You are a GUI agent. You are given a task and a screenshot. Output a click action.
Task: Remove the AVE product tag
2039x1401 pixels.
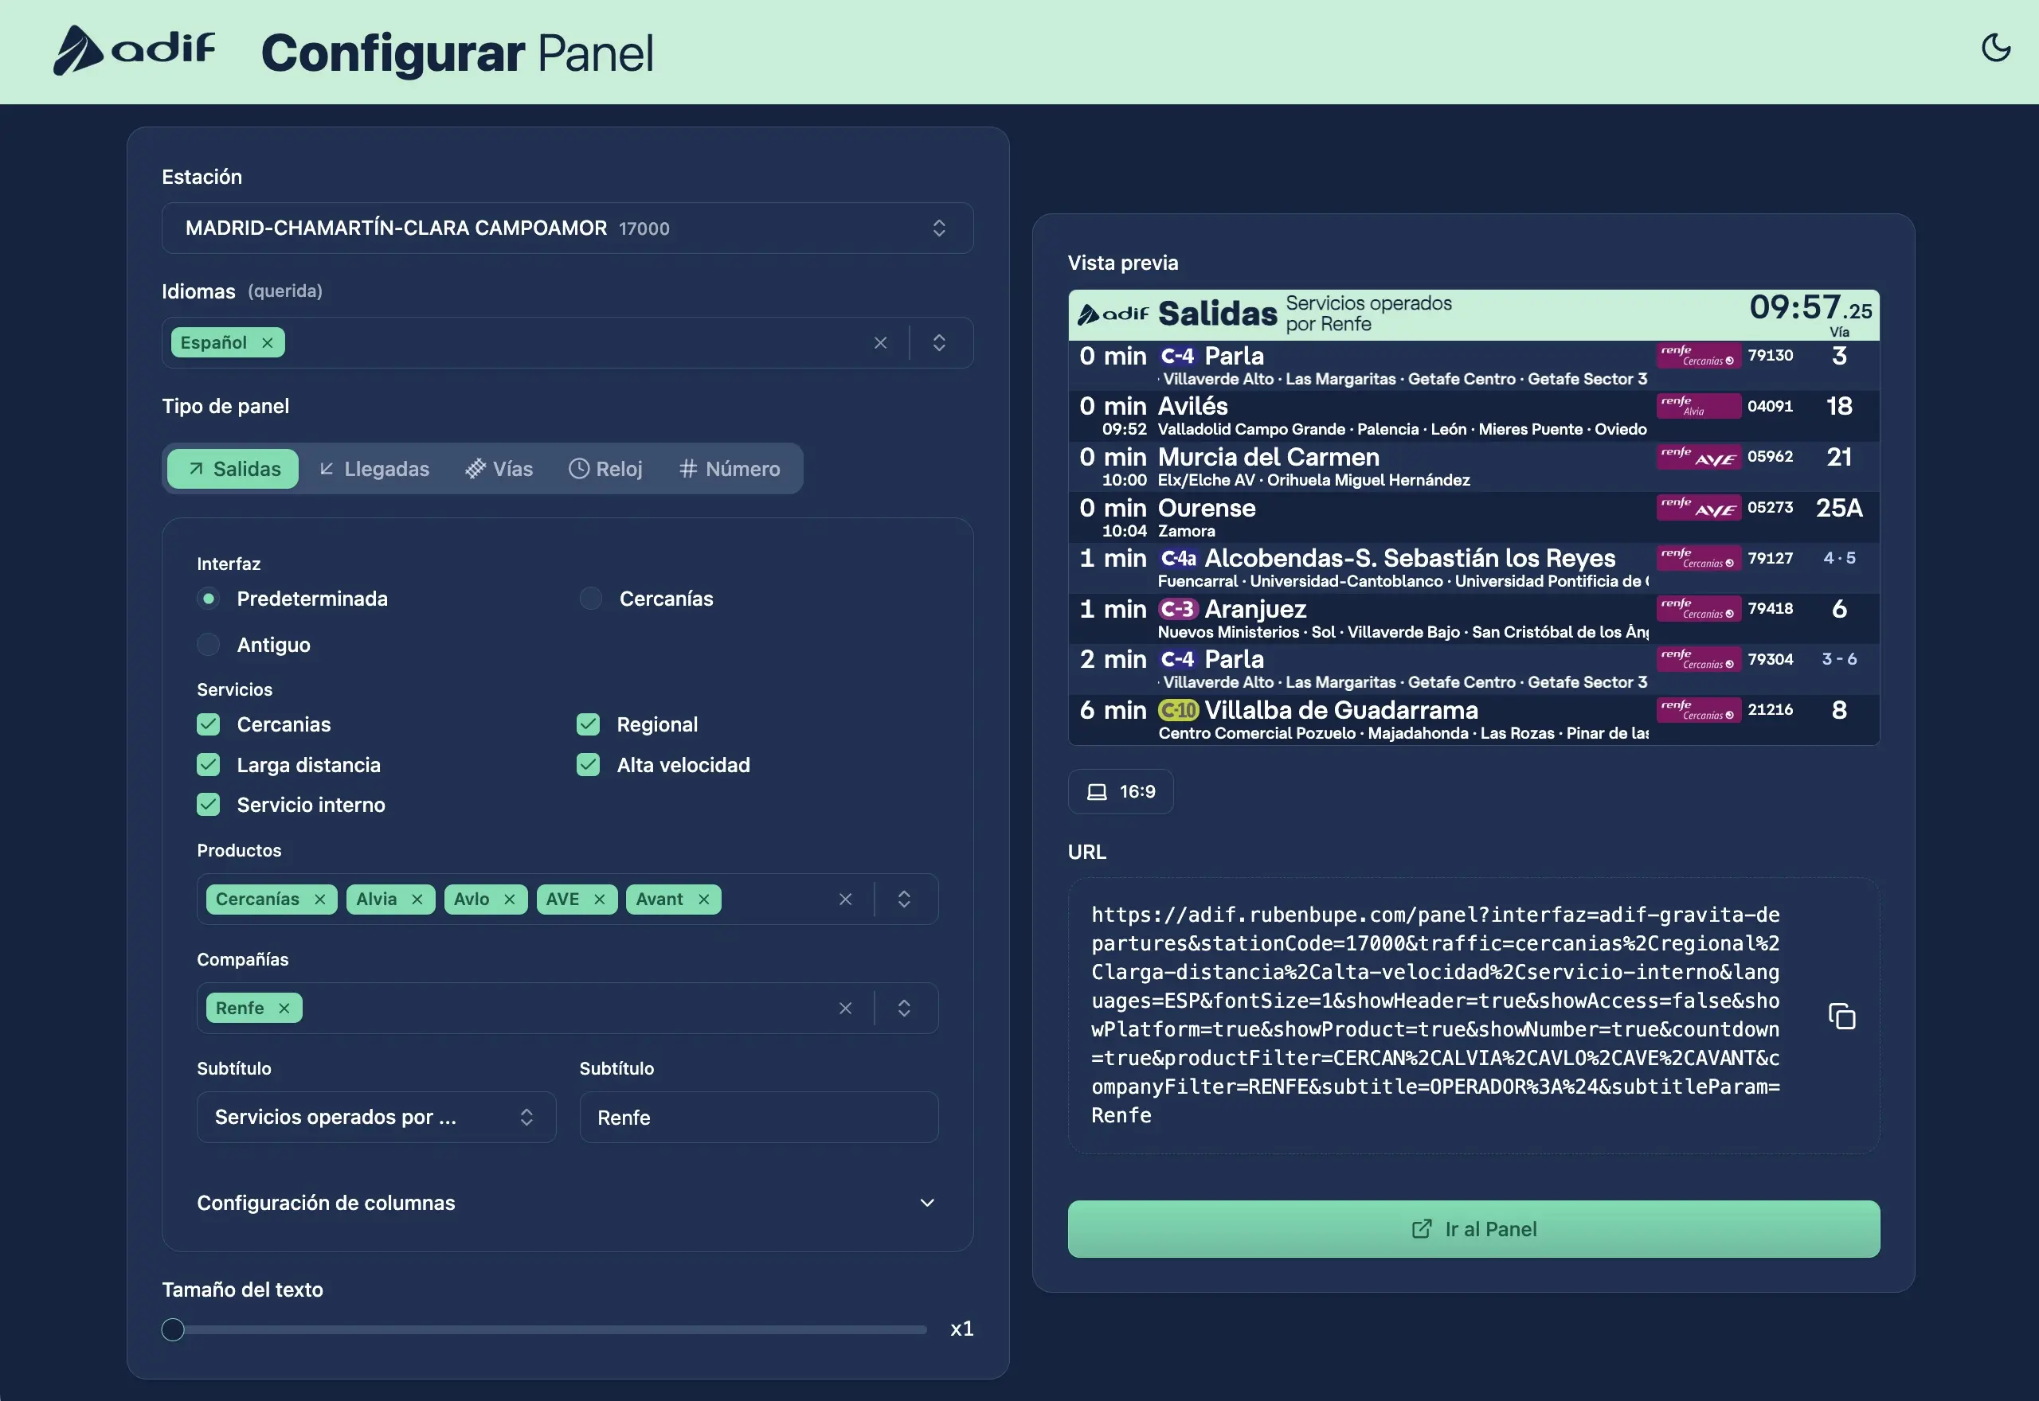click(600, 900)
